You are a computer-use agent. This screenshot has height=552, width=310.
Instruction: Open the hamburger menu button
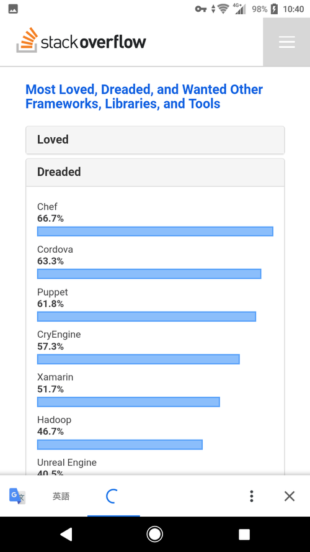(x=286, y=42)
